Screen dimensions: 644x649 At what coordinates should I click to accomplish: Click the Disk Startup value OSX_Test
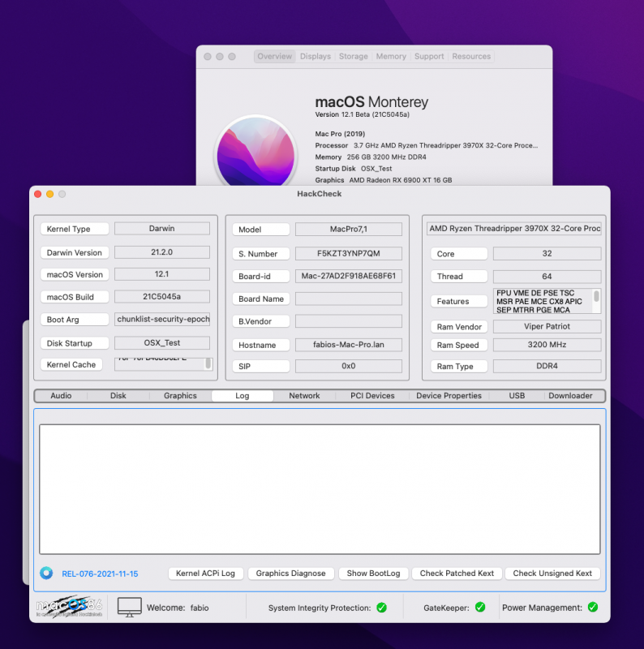[162, 342]
